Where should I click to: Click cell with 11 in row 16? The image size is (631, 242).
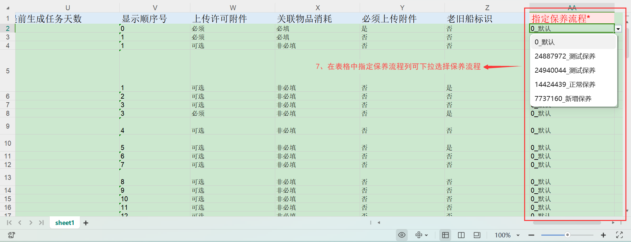coord(155,207)
